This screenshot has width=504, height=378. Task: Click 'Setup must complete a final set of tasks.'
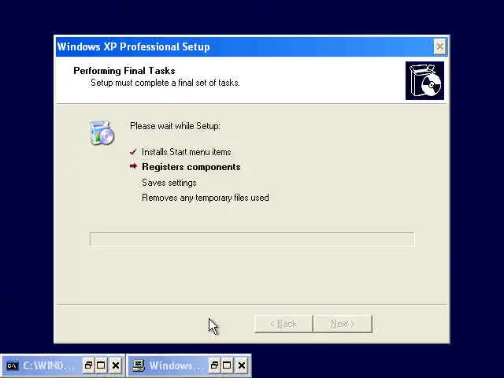click(165, 83)
